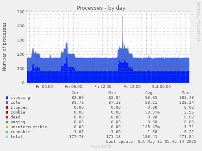Click runnable max value 9.22

click(x=189, y=132)
